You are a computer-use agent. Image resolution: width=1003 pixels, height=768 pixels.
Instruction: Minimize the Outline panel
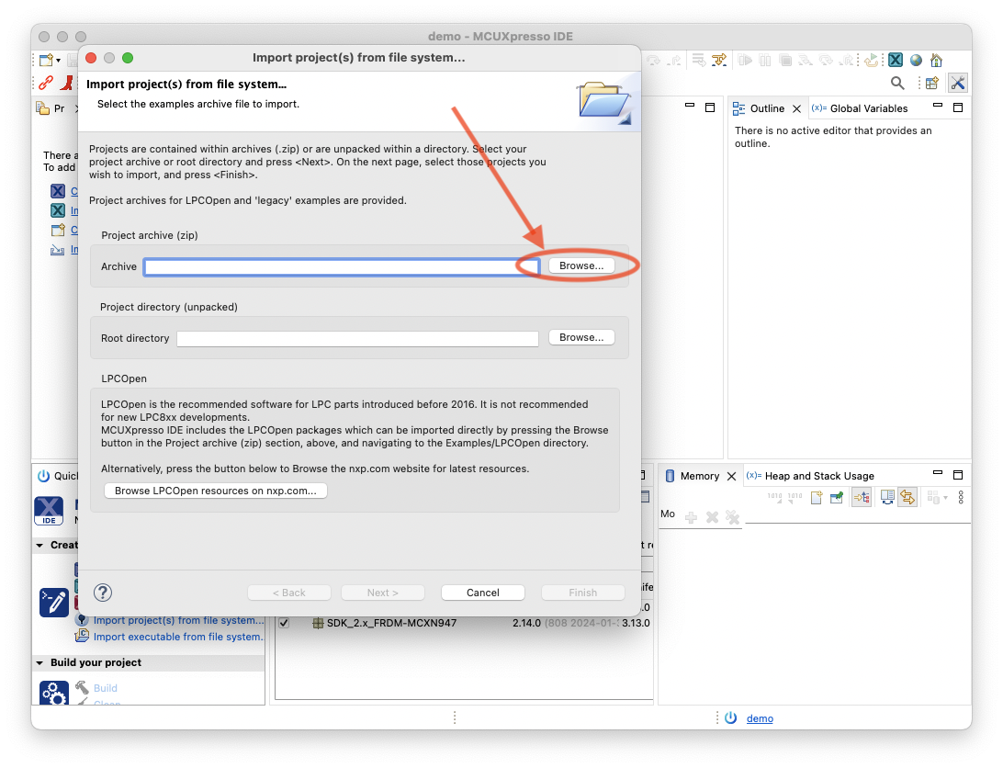(x=938, y=105)
